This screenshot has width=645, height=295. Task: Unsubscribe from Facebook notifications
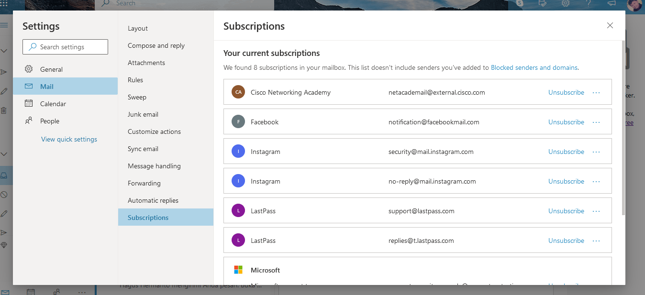click(x=566, y=122)
